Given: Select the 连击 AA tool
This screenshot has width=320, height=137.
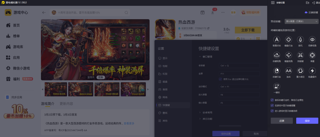Looking at the screenshot, I should (x=289, y=71).
